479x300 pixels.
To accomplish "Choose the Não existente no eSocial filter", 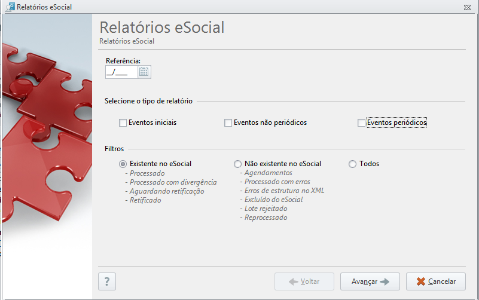I will tap(237, 164).
